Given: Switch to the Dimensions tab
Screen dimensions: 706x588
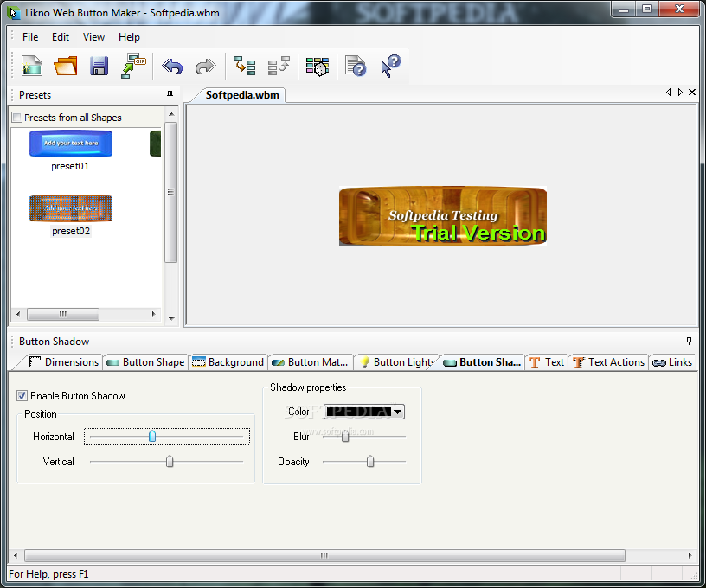Looking at the screenshot, I should coord(63,362).
